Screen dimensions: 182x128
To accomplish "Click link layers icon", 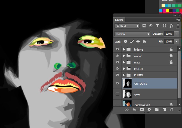I will point(127,110).
